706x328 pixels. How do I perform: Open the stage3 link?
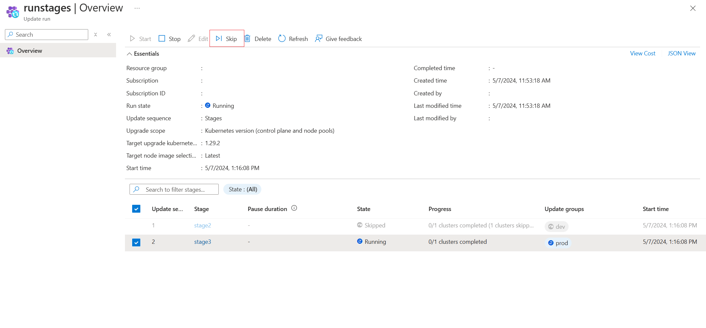[202, 242]
